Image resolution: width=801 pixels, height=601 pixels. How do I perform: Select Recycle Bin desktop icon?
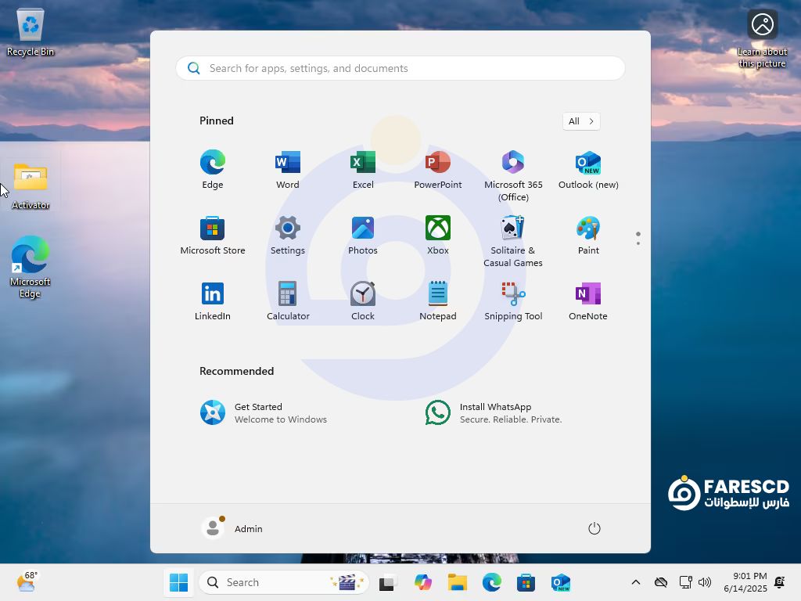tap(31, 32)
